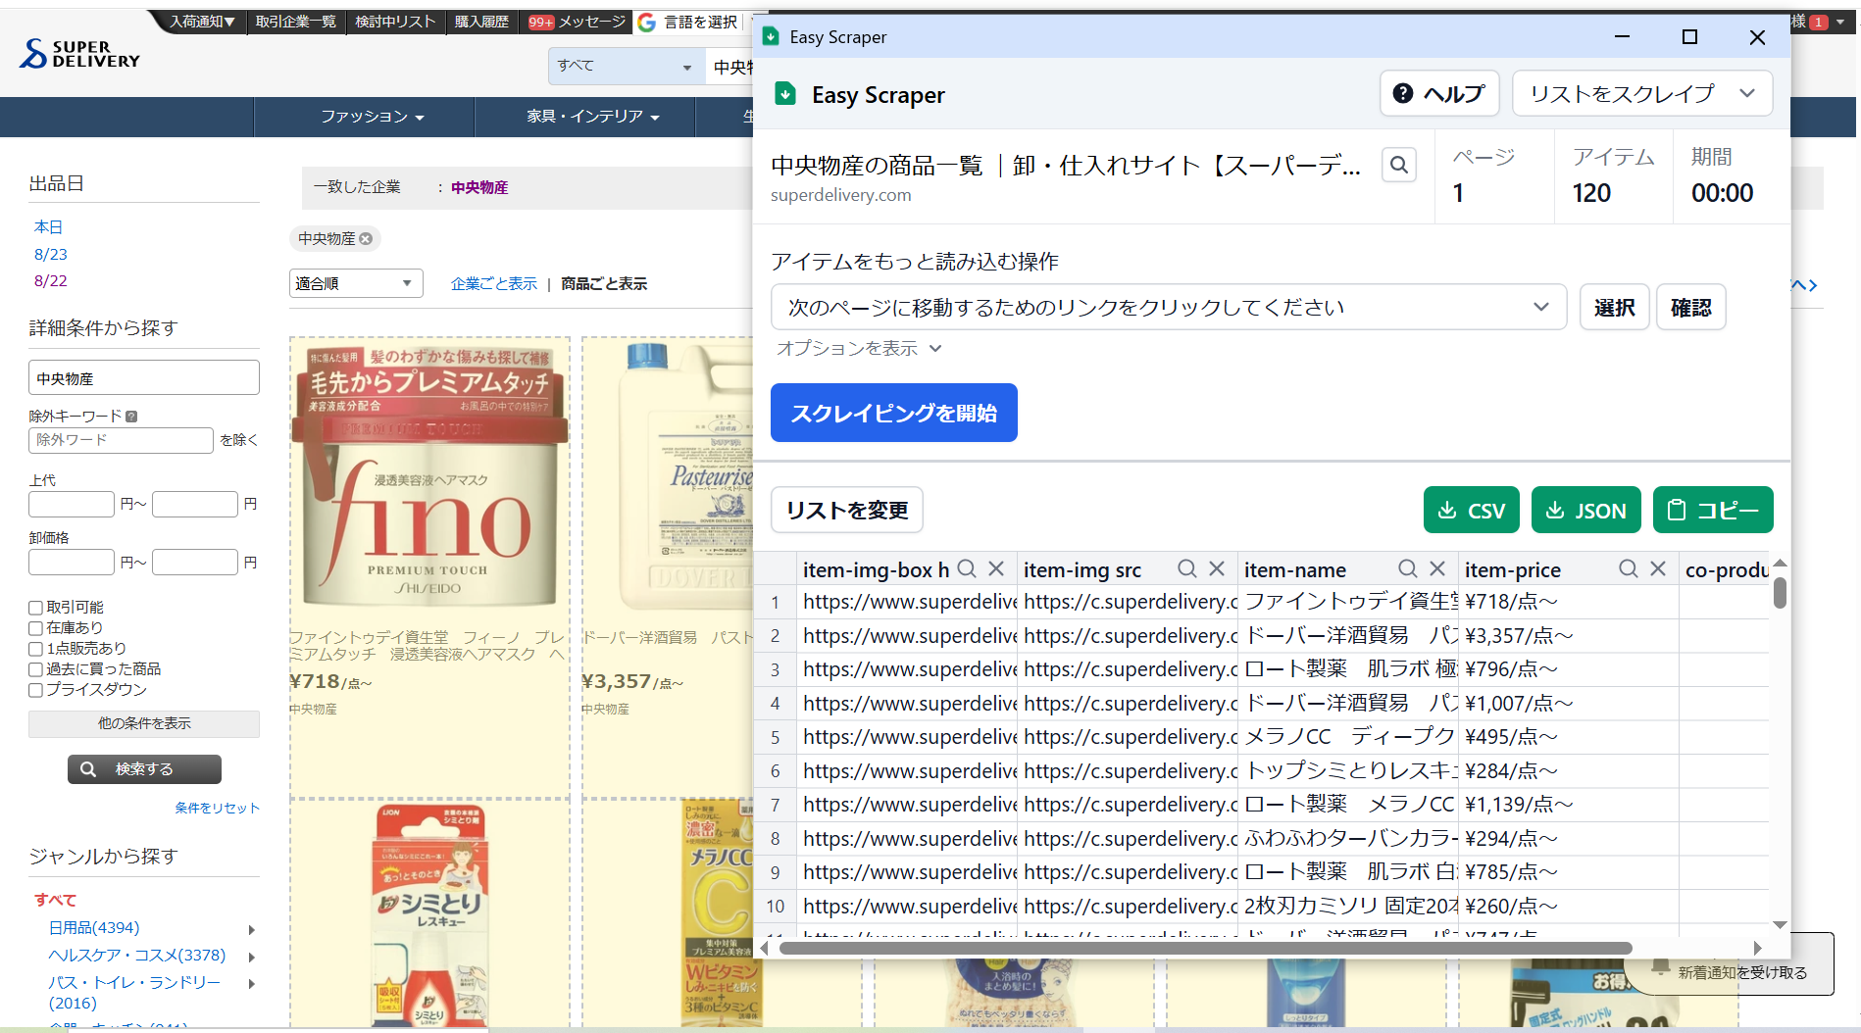Screen dimensions: 1861x1033
Task: Click the fino hair mask product thumbnail
Action: [429, 475]
